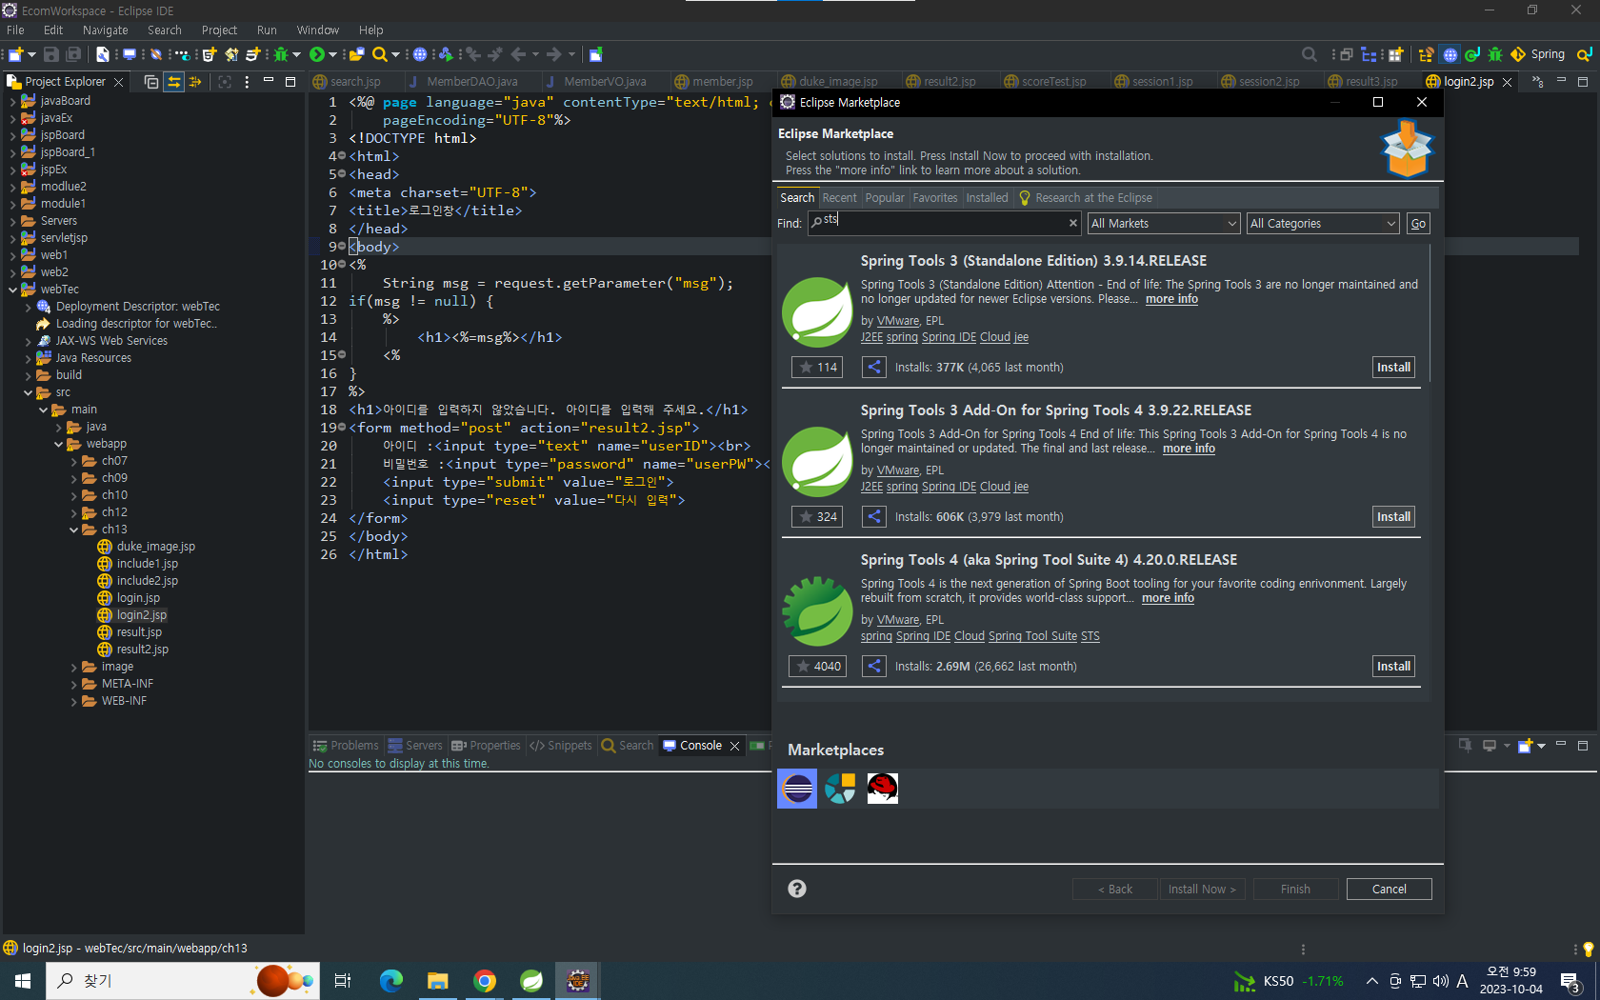Click the Forward navigation arrow icon
The width and height of the screenshot is (1600, 1000).
[x=554, y=54]
